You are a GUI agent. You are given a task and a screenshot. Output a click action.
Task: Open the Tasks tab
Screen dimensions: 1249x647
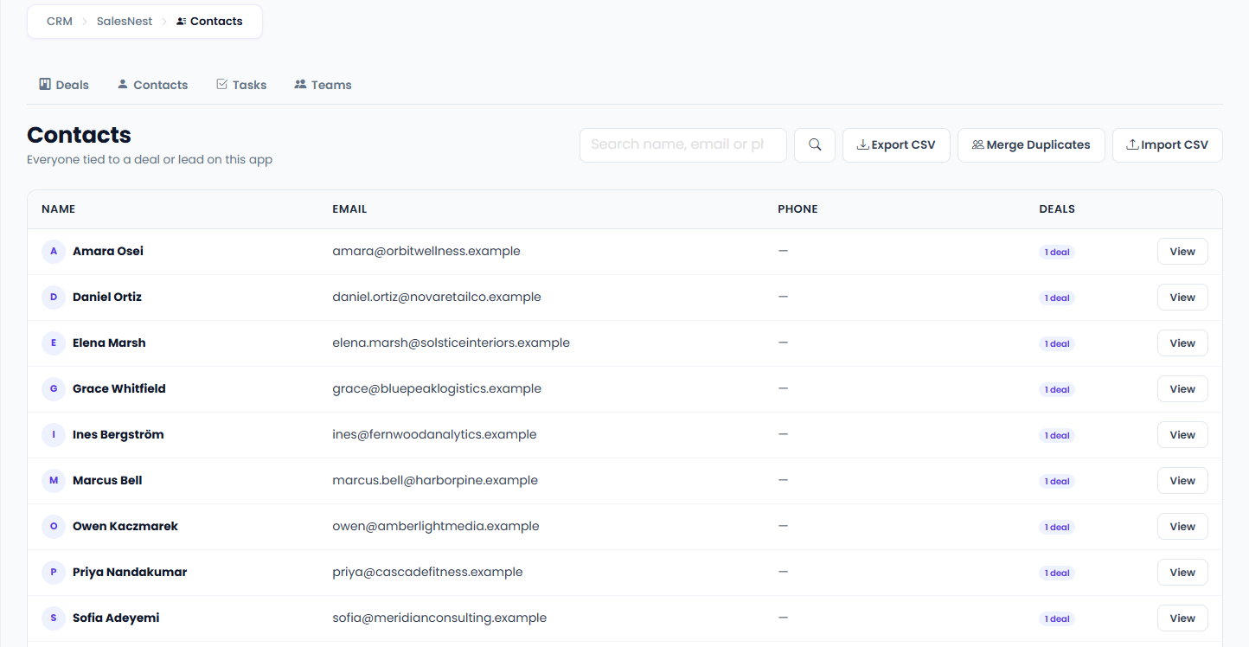coord(241,85)
